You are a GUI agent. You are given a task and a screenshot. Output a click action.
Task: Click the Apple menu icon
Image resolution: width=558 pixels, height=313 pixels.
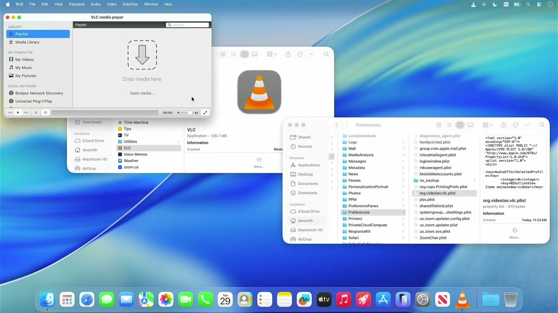coord(7,4)
